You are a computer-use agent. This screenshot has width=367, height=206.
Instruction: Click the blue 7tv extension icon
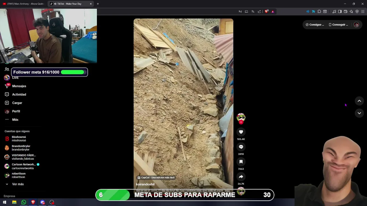pyautogui.click(x=313, y=11)
